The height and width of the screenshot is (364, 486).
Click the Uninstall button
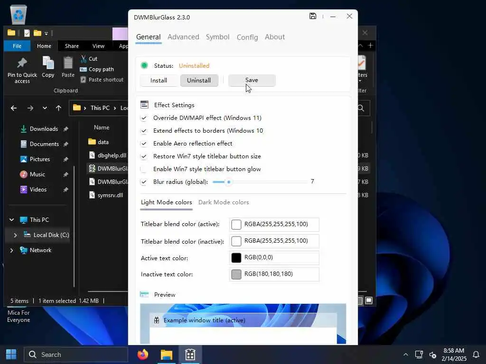pos(199,81)
